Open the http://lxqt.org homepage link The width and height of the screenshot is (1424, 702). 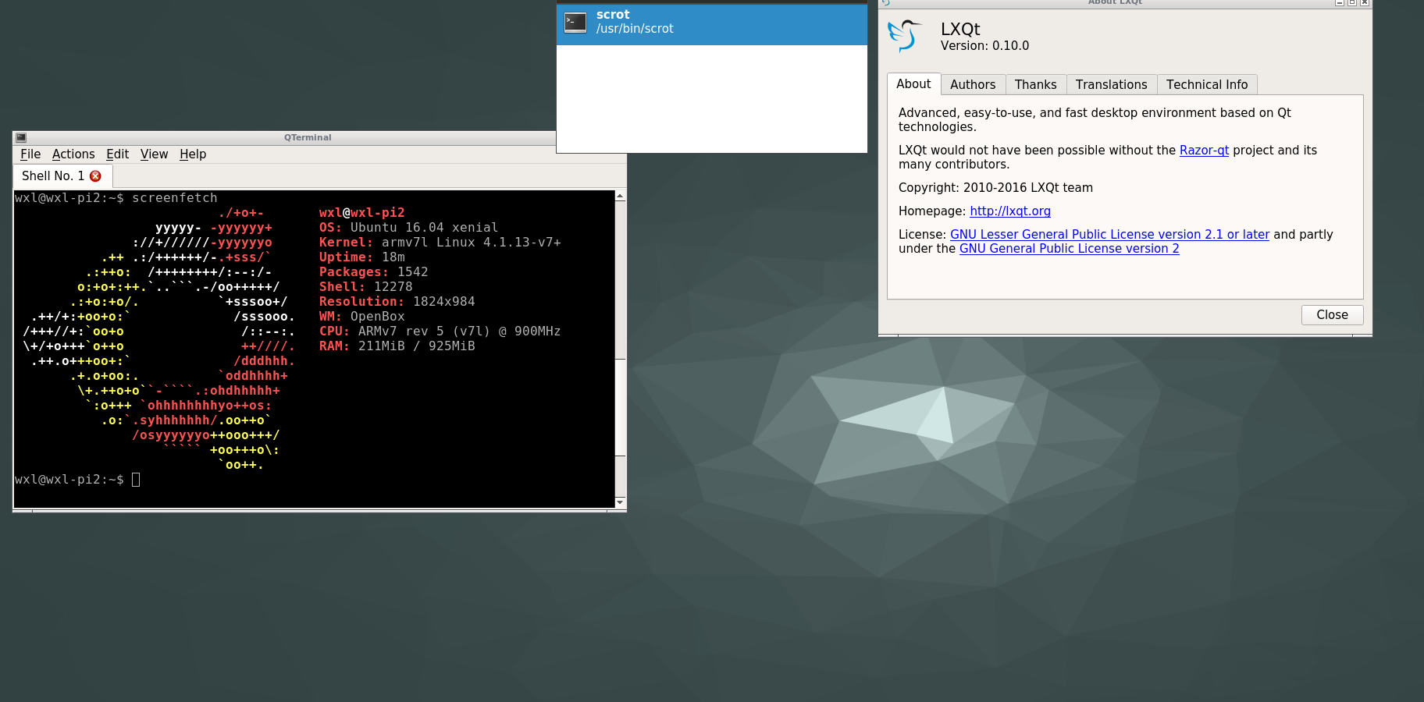pos(1010,211)
